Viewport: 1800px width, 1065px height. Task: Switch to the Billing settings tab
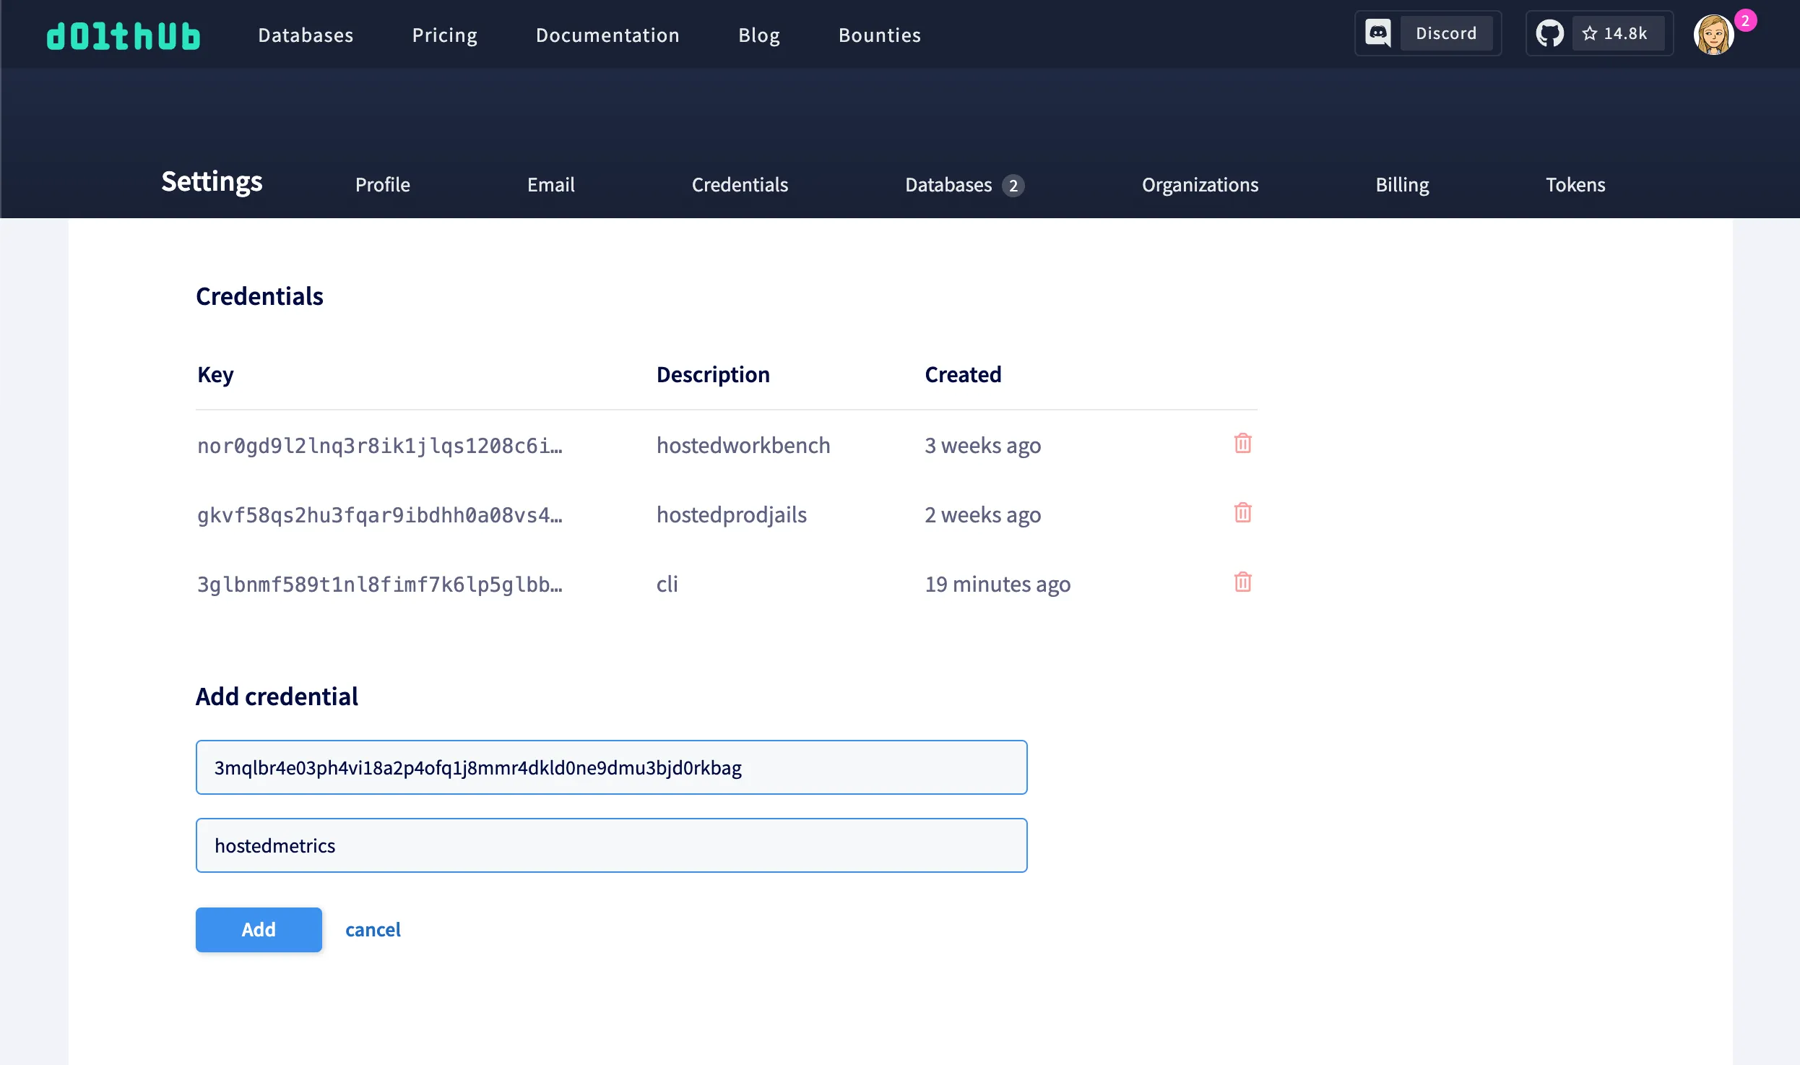pos(1401,185)
